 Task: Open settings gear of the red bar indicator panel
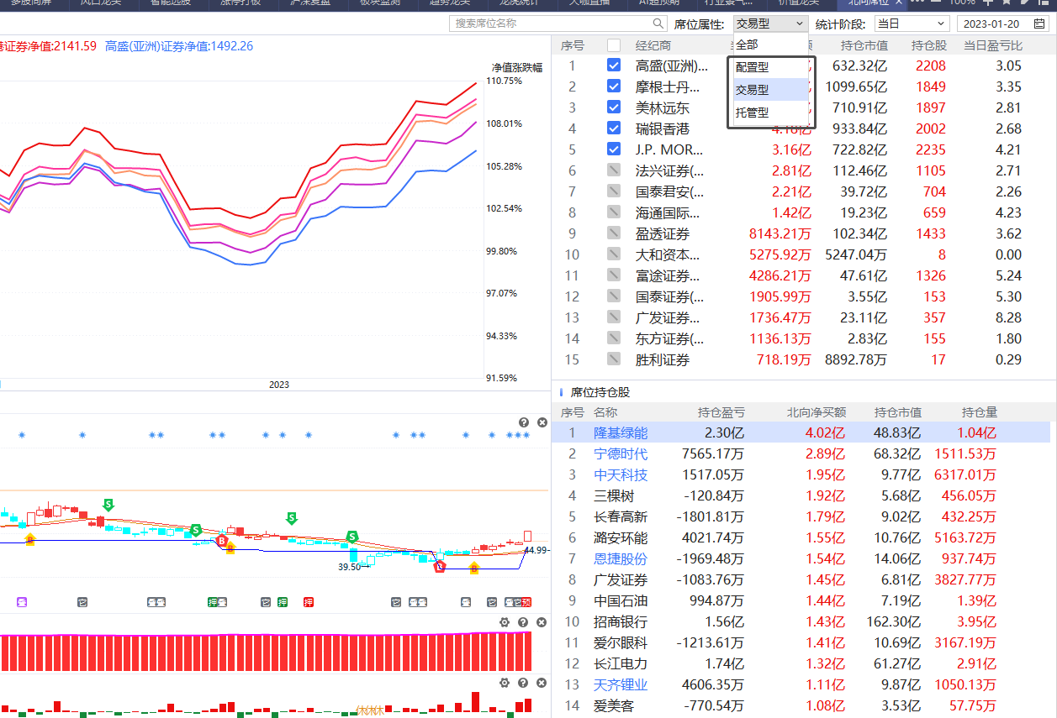[x=505, y=622]
